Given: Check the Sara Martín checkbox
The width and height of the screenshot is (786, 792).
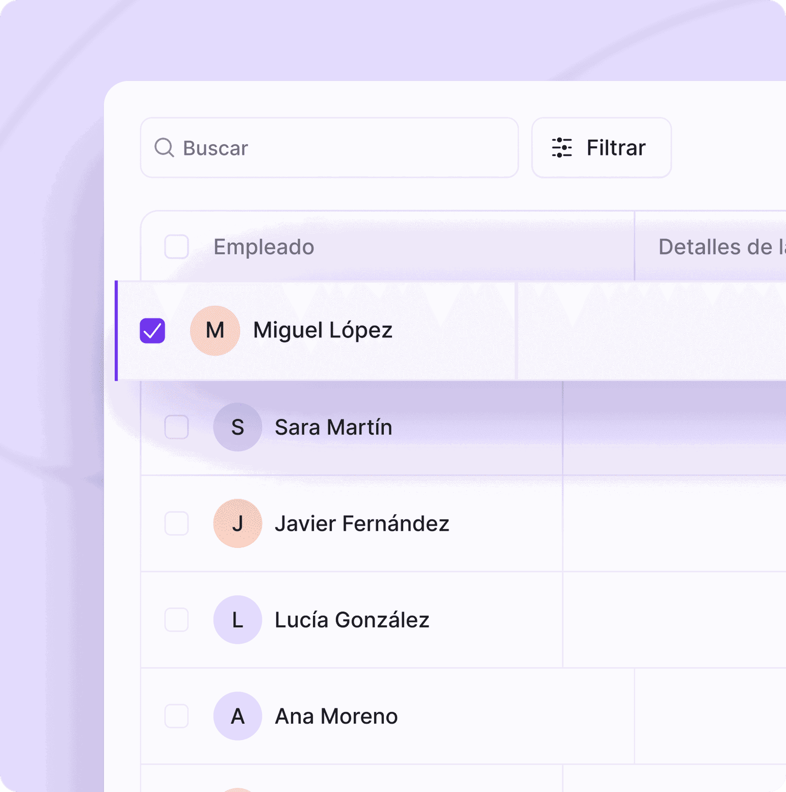Looking at the screenshot, I should (176, 427).
